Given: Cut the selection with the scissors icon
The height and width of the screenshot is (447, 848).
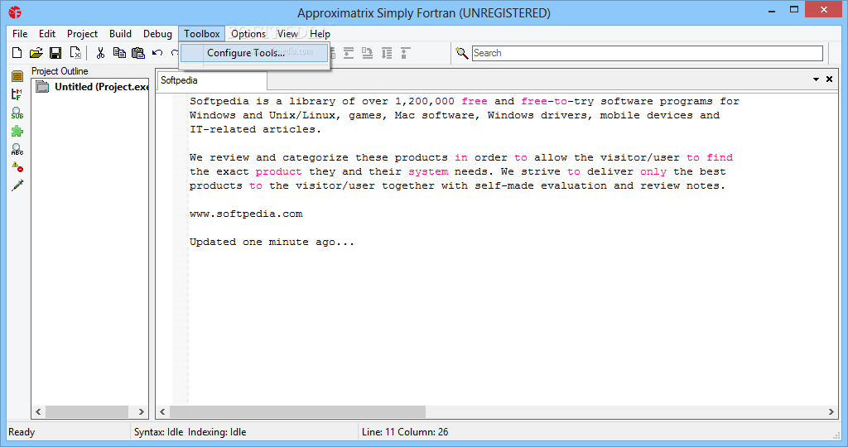Looking at the screenshot, I should coord(100,53).
